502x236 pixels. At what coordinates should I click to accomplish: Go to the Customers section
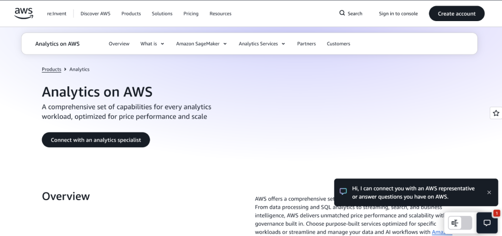tap(338, 44)
